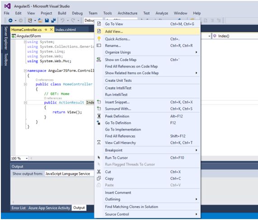Click the Copy icon in context menu

click(99, 178)
